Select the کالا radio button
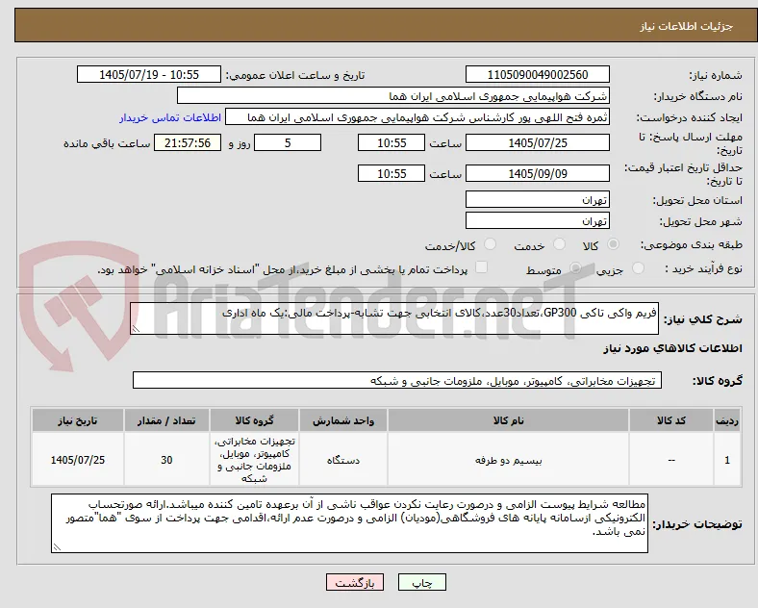758x608 pixels. point(613,244)
